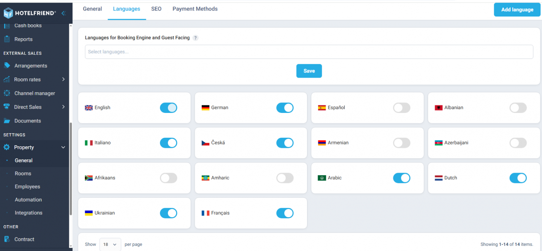Turn off the Dutch toggle
This screenshot has height=251, width=542.
(518, 178)
